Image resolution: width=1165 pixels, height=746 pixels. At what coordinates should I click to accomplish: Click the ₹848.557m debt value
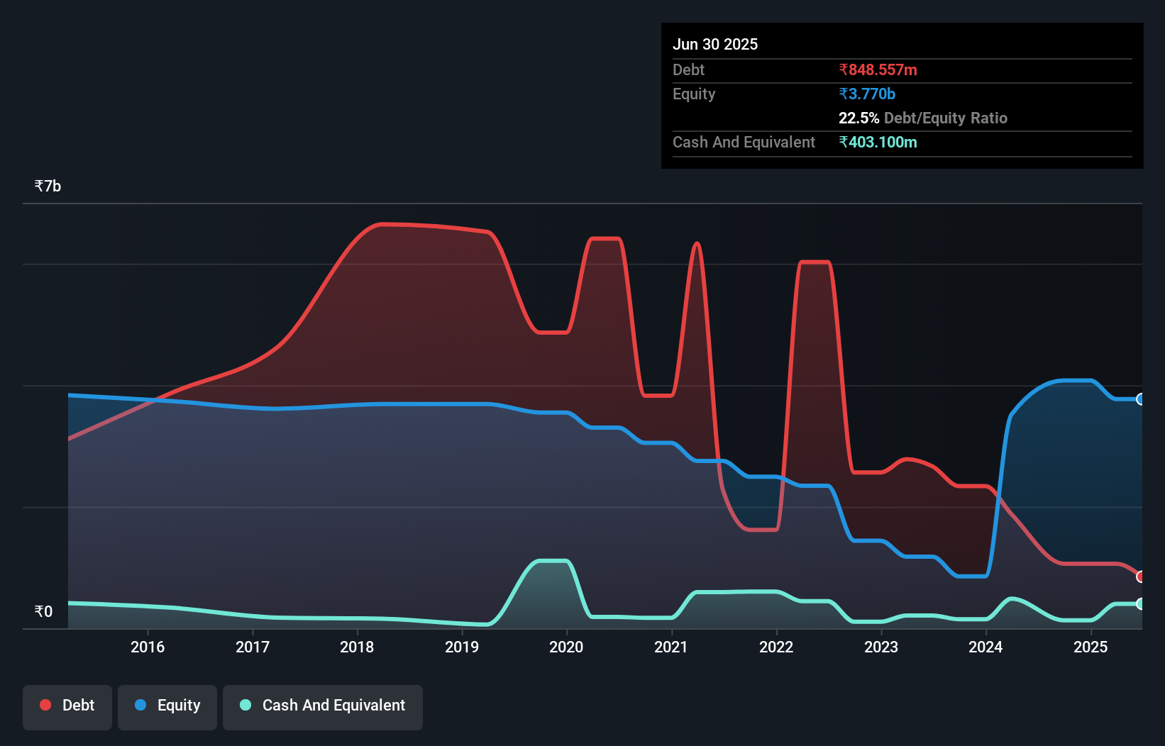tap(878, 69)
